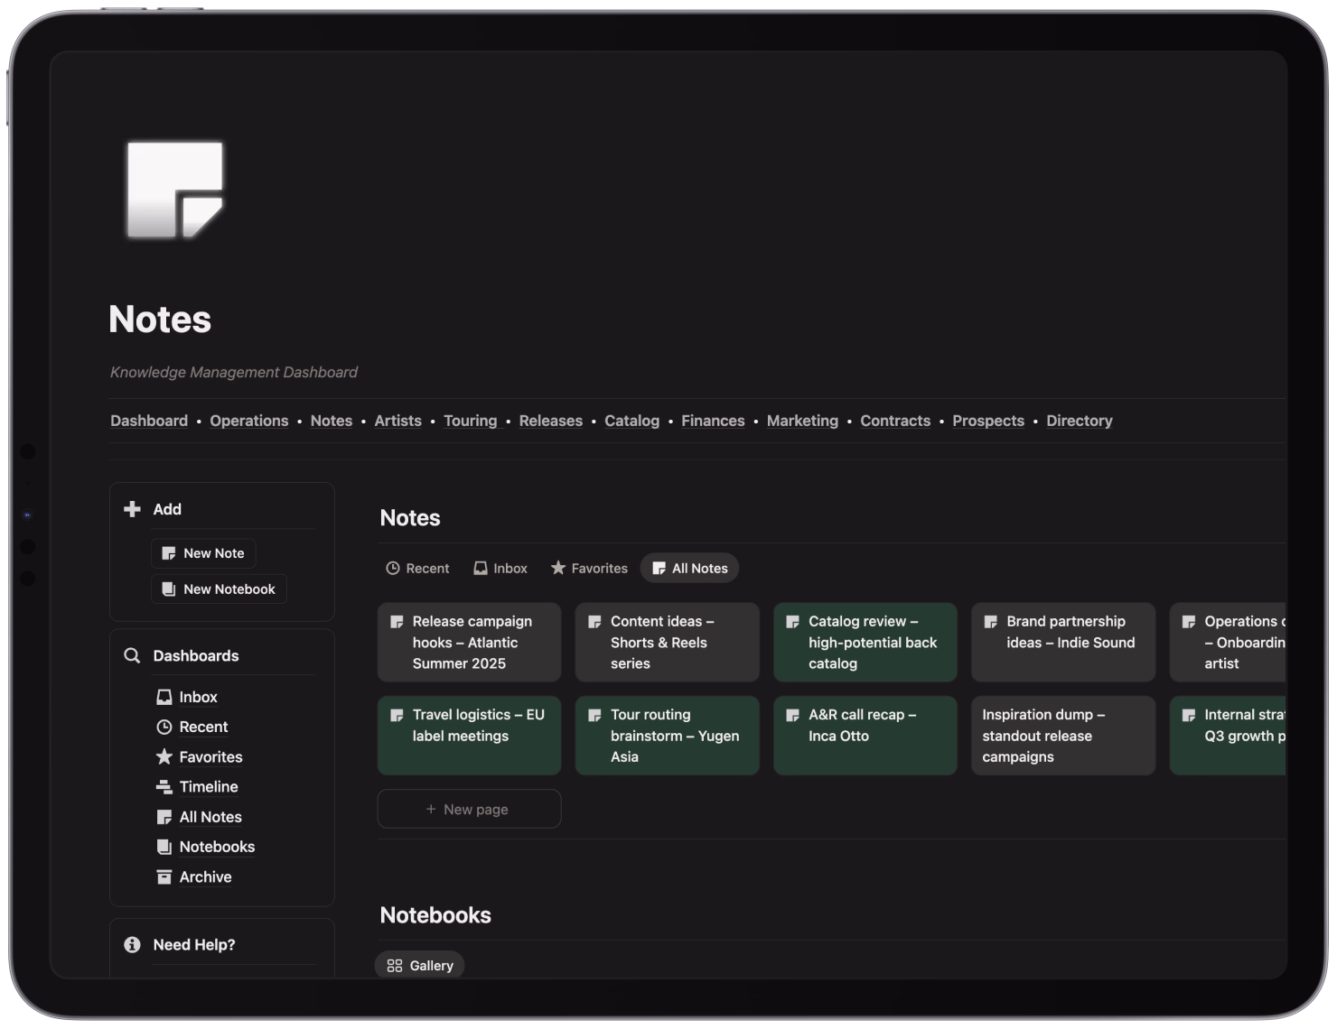Click the Notebooks icon in sidebar
This screenshot has width=1337, height=1029.
[x=164, y=847]
